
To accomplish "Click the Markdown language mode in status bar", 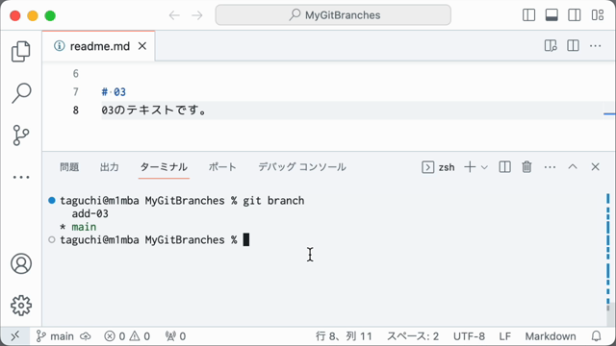I will [551, 336].
